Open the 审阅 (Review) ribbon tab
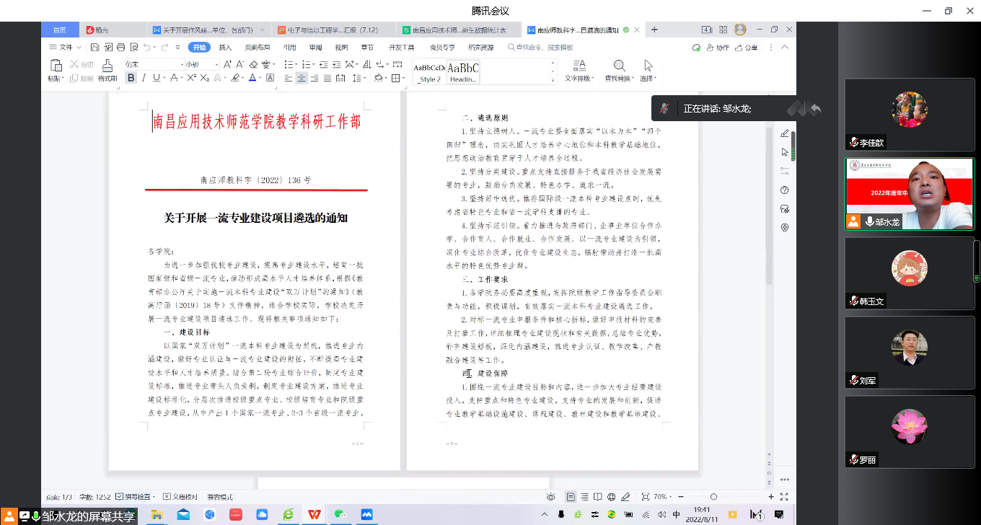This screenshot has height=525, width=981. 315,47
